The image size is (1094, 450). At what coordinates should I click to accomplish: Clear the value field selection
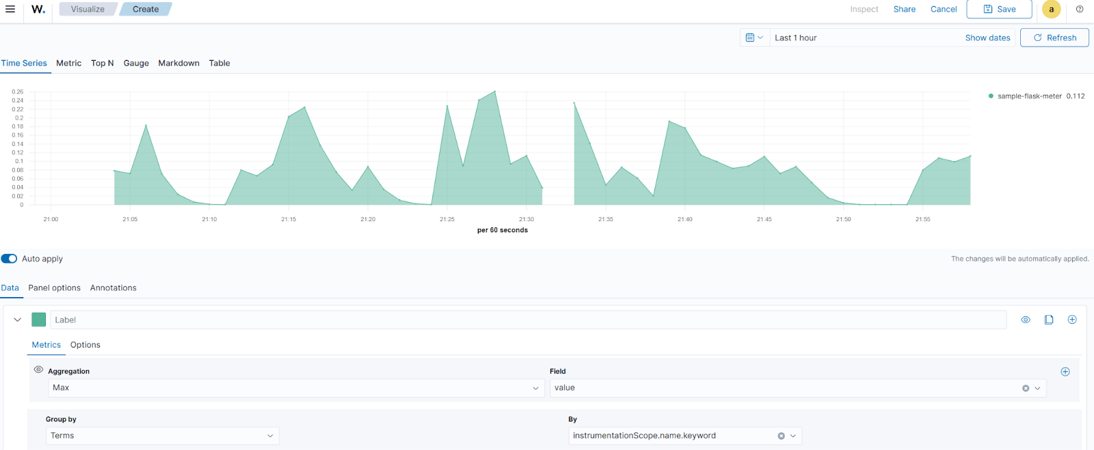pos(1026,388)
